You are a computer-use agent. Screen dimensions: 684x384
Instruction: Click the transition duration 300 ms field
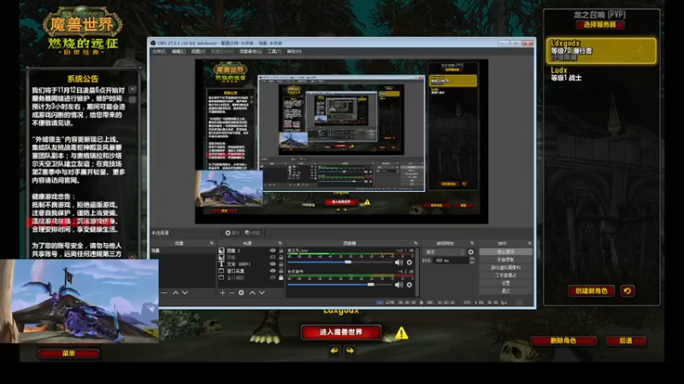point(451,260)
